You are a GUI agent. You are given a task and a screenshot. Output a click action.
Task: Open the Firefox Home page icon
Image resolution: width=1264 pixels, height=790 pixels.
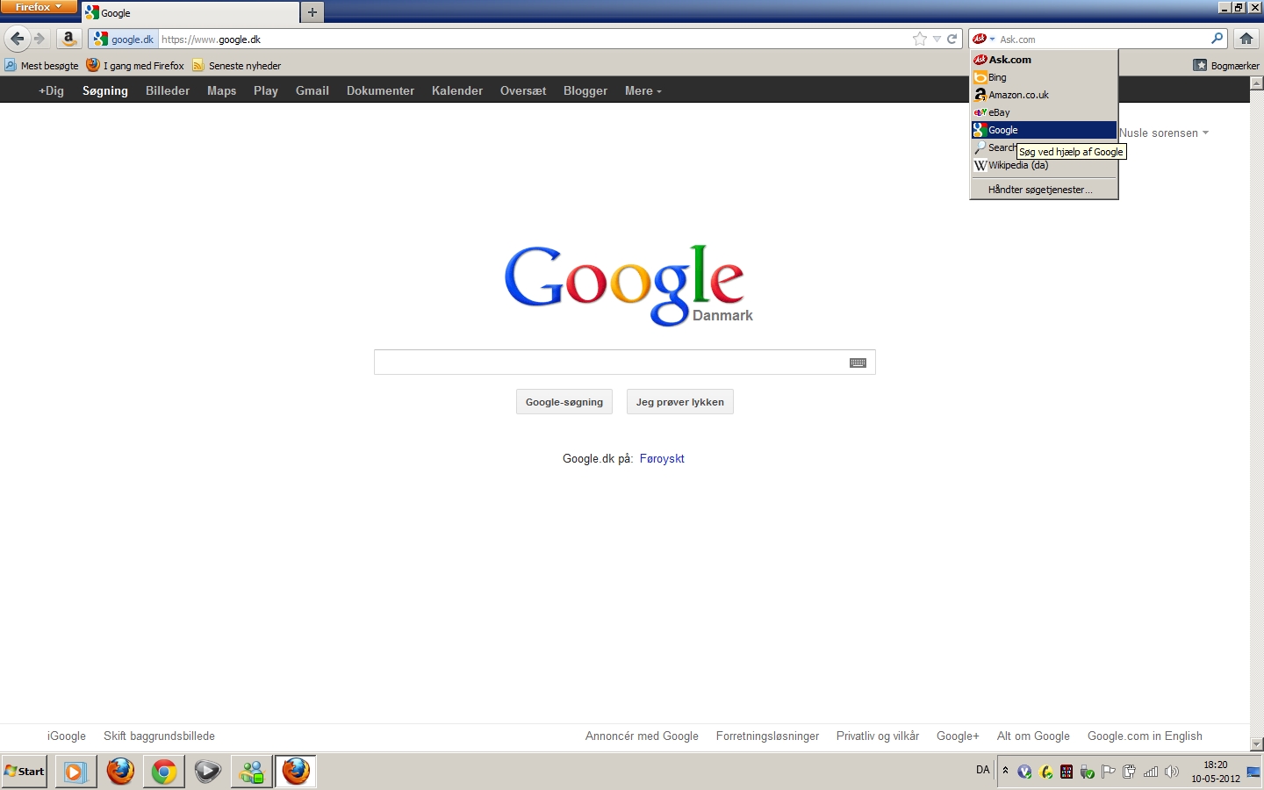pyautogui.click(x=1246, y=39)
